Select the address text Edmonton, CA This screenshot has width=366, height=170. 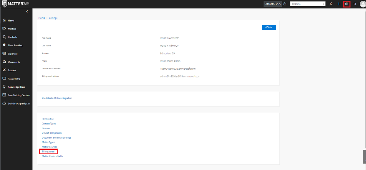167,53
